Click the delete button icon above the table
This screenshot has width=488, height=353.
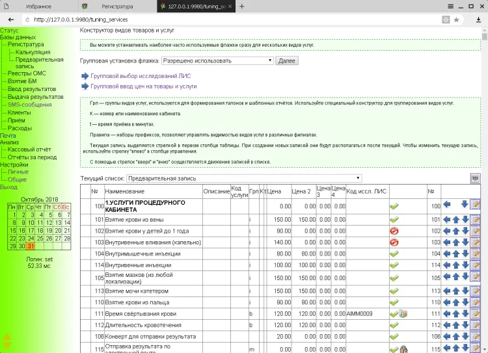coord(475,179)
